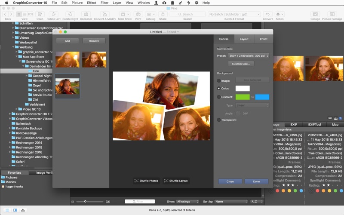Click the Rotate Left toolbar icon
The height and width of the screenshot is (215, 344).
pyautogui.click(x=54, y=15)
